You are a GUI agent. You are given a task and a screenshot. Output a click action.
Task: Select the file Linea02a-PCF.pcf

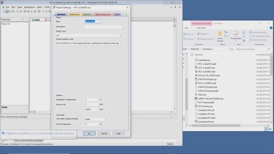click(206, 110)
